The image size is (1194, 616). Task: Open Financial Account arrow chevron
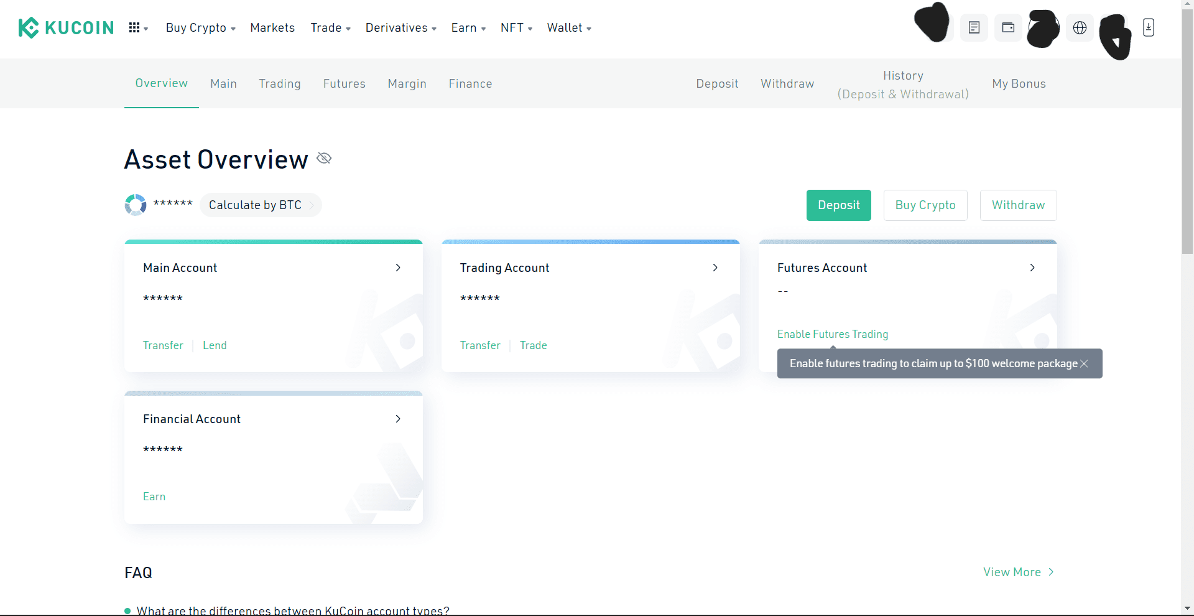tap(398, 419)
